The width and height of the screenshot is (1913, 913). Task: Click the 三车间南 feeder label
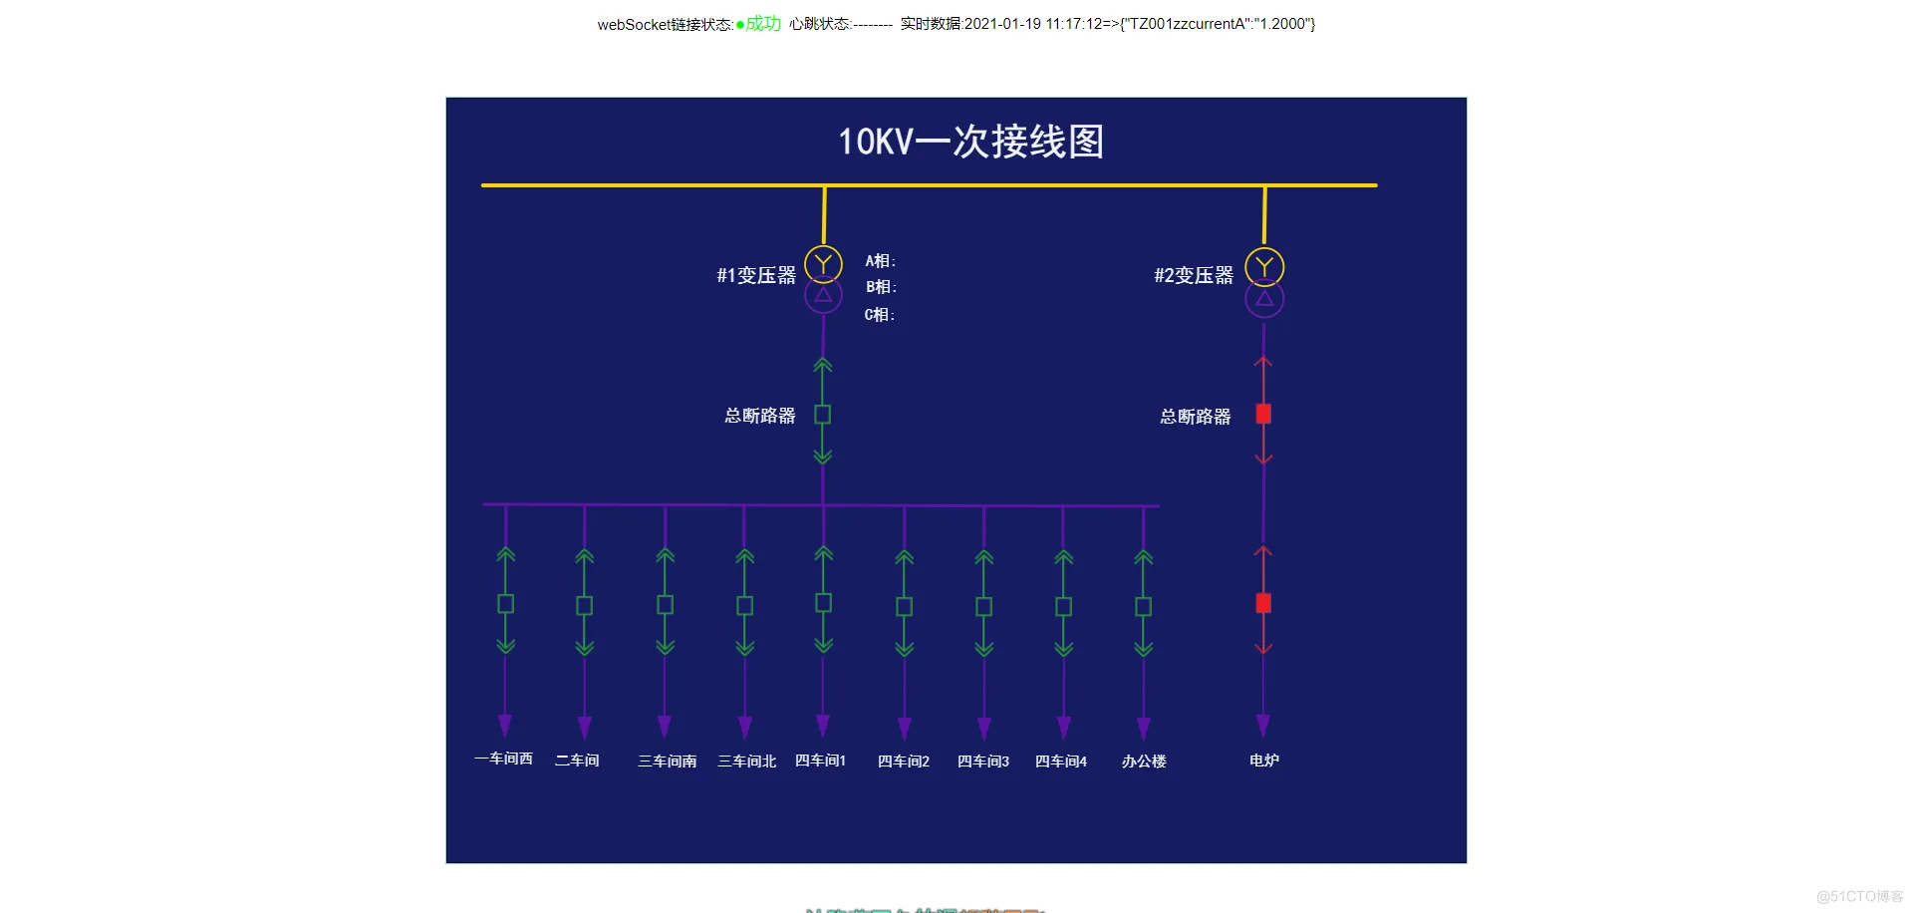coord(668,761)
